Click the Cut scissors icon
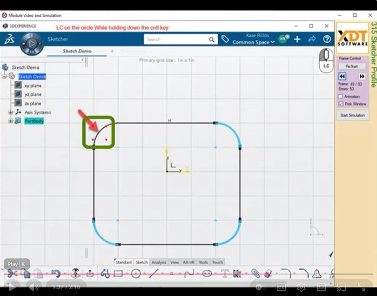Screen dimensions: 377x296 12,273
